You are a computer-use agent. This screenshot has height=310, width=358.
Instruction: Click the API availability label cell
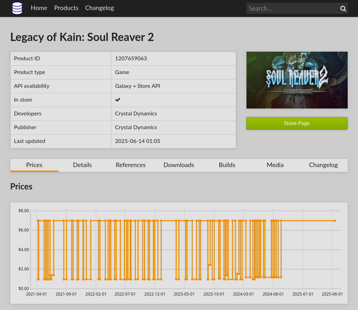coord(61,86)
